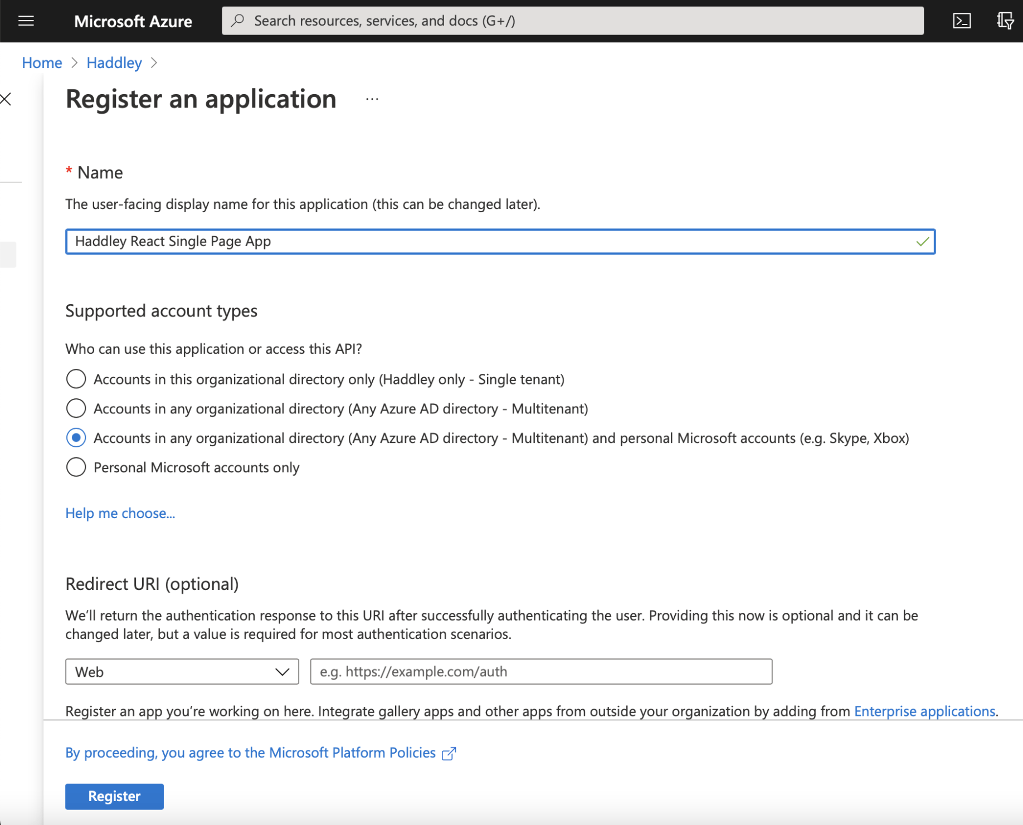
Task: Go to Home breadcrumb
Action: point(42,63)
